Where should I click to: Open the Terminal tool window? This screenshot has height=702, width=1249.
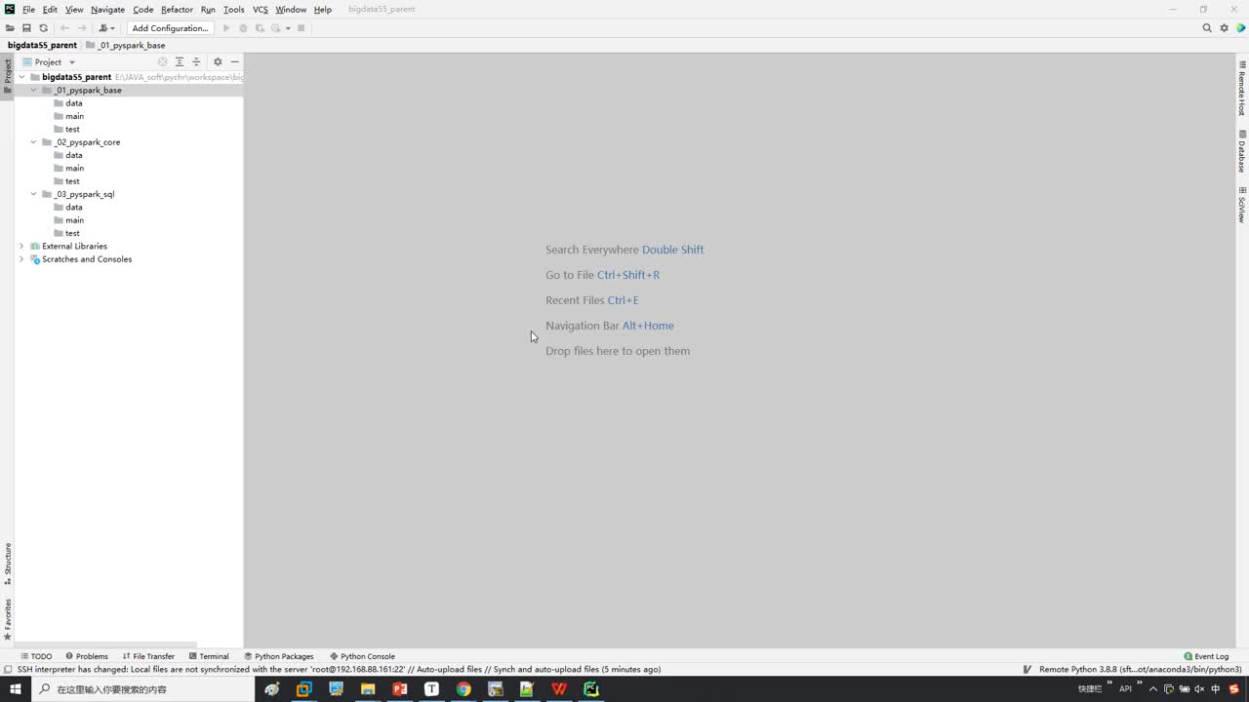(x=209, y=656)
